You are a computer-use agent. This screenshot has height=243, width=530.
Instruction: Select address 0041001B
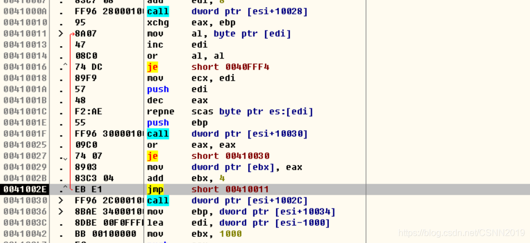(25, 101)
